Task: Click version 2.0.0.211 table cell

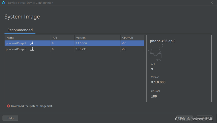Action: coord(97,49)
